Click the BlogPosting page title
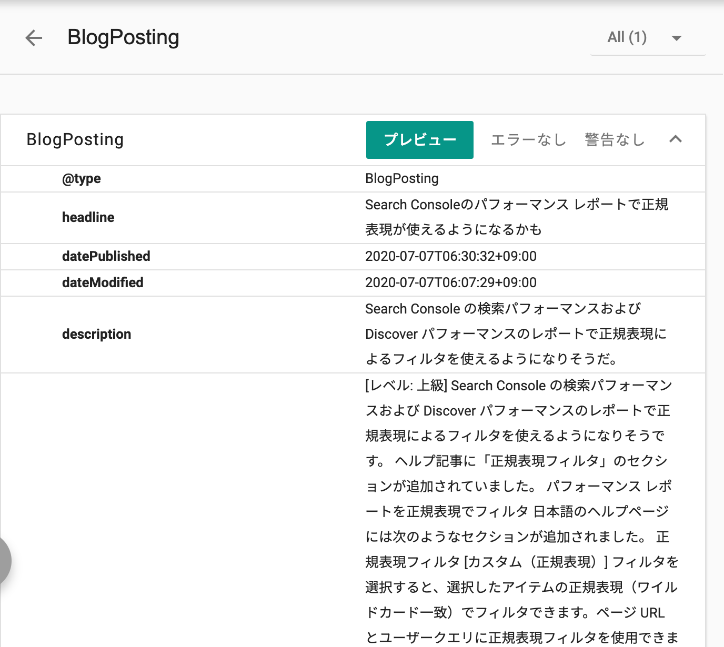This screenshot has height=647, width=724. point(123,37)
